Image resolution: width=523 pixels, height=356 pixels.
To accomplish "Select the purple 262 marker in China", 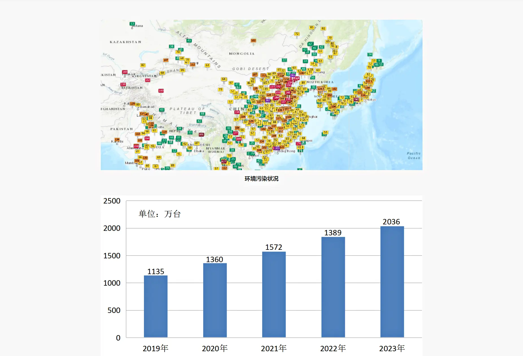I will [x=268, y=101].
